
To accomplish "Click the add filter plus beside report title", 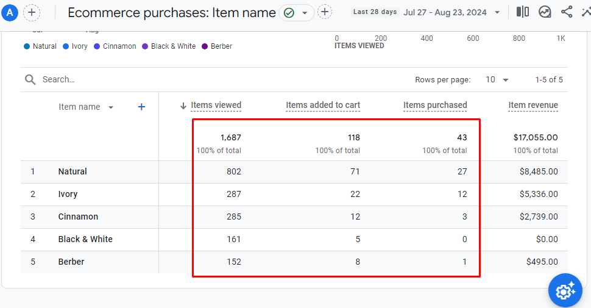I will pyautogui.click(x=325, y=12).
